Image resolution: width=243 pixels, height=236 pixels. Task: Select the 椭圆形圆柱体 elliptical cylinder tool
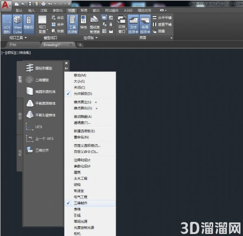(x=41, y=92)
